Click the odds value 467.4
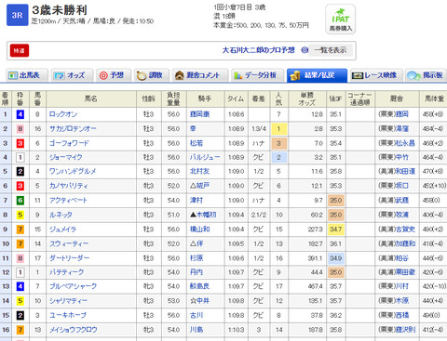 315,286
